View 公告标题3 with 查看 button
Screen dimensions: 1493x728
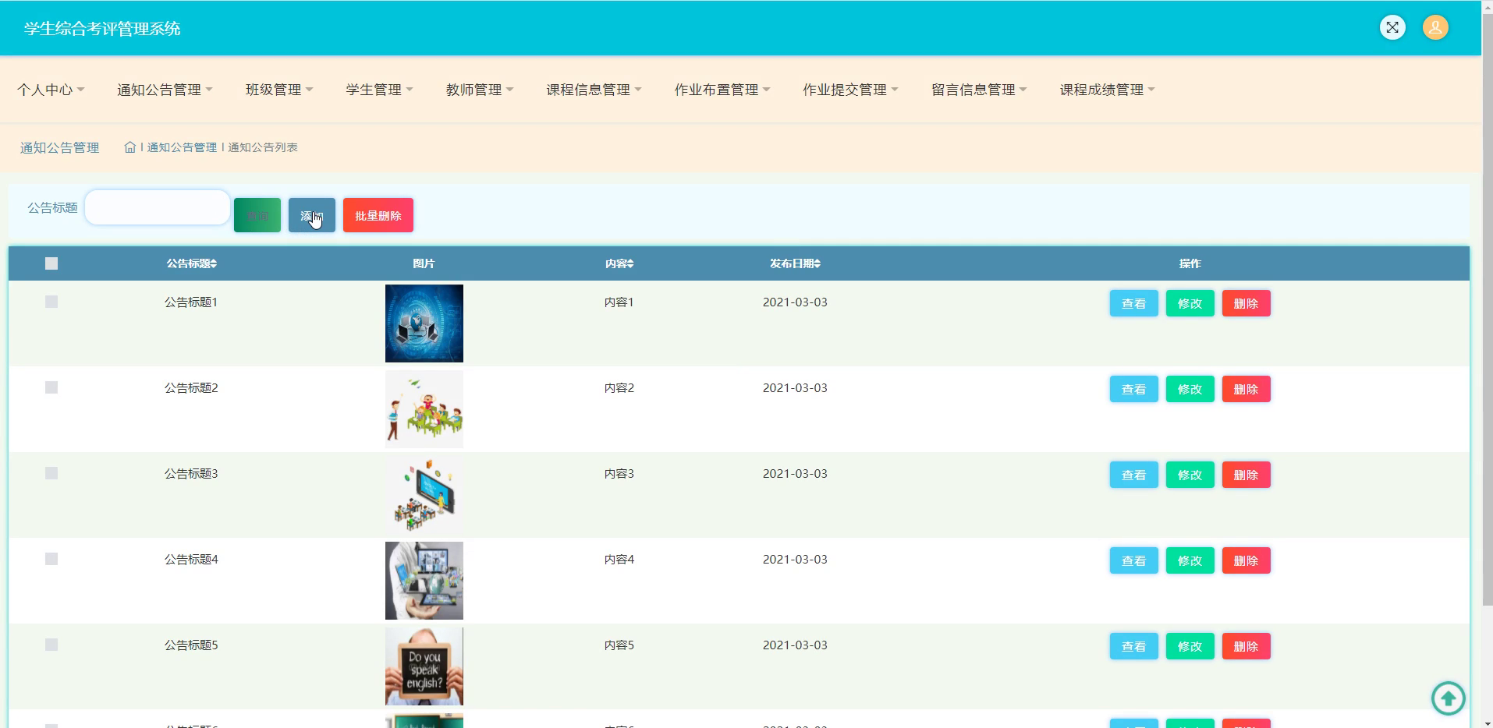coord(1134,475)
